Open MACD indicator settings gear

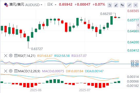11,71
